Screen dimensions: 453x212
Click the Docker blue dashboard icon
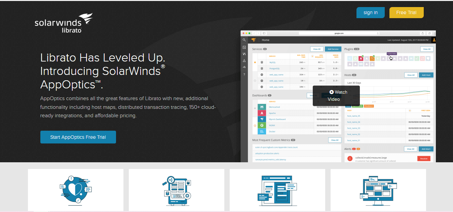(x=262, y=131)
